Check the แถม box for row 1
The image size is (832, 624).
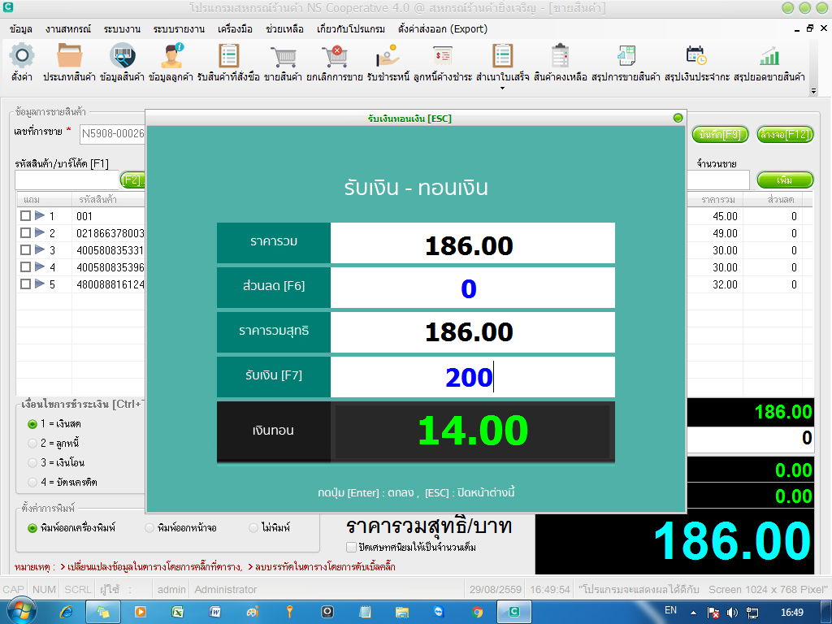click(25, 216)
